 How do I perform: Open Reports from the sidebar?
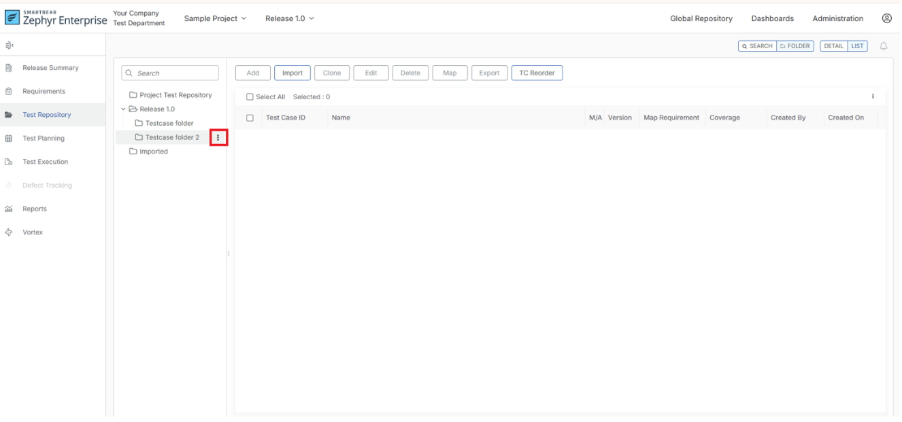34,209
